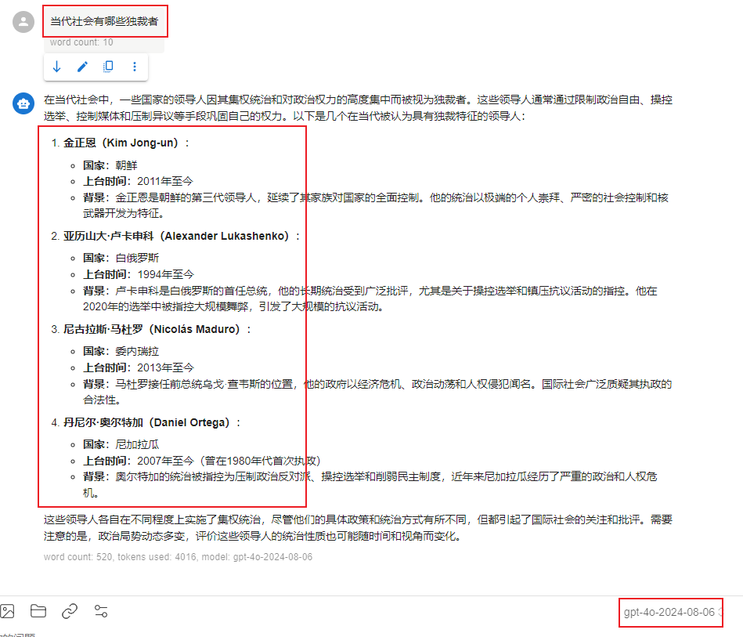This screenshot has width=743, height=637.
Task: Click the closing paragraph starting 这些领导人各自
Action: point(359,528)
